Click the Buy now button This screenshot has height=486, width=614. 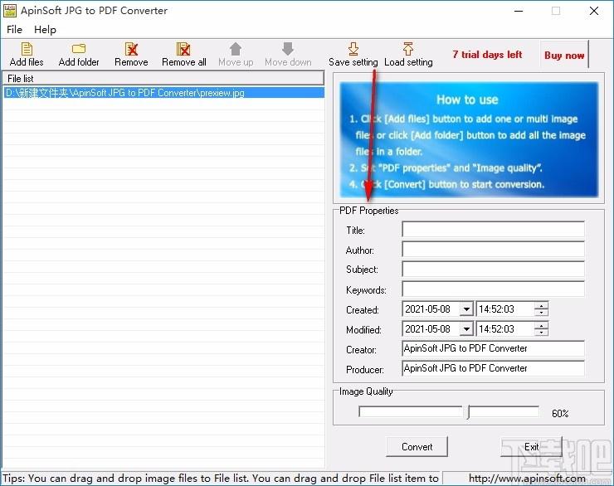[x=564, y=56]
